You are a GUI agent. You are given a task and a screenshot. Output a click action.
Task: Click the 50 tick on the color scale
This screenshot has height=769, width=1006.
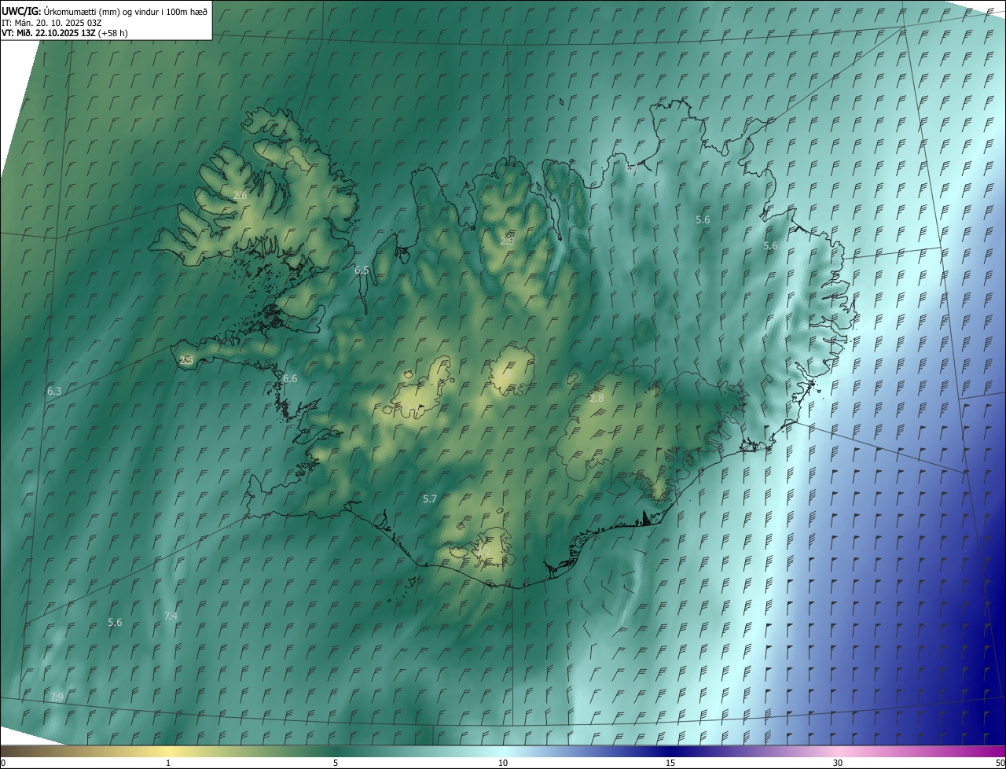click(1000, 763)
